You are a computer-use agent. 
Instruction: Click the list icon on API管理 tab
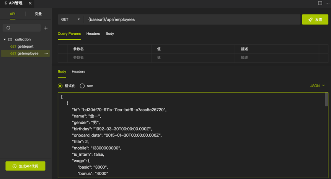coord(6,3)
